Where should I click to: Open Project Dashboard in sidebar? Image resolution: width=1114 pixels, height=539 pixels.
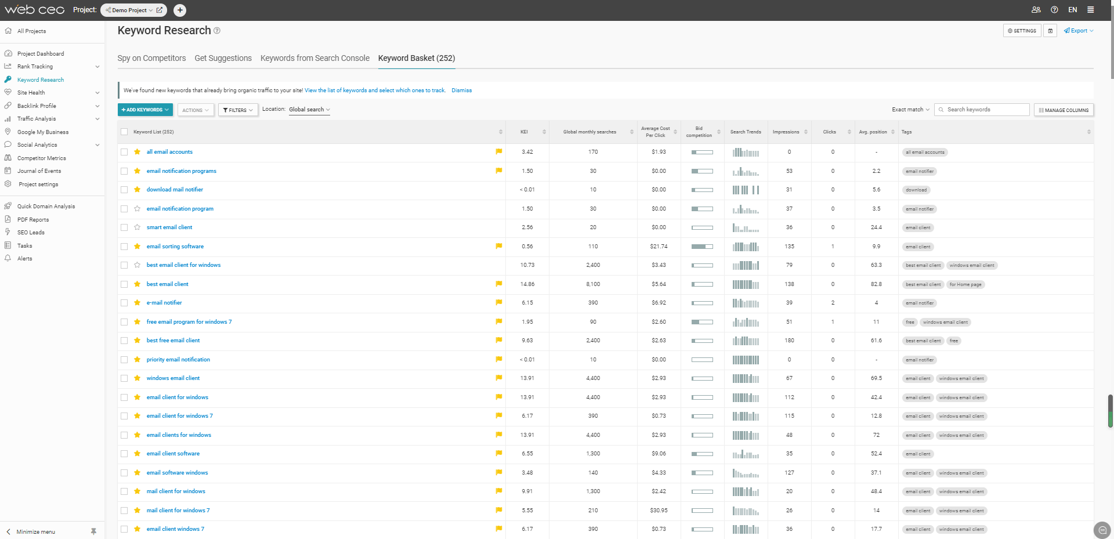point(41,53)
